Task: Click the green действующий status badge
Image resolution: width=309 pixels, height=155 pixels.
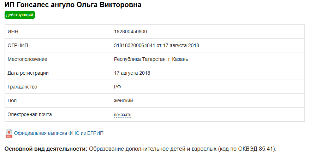Action: point(20,15)
